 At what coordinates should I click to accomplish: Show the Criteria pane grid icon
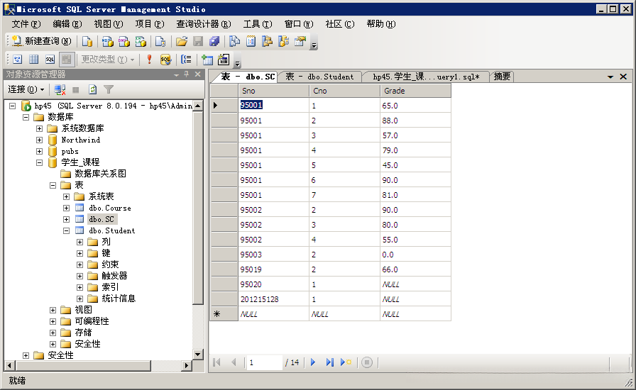pyautogui.click(x=33, y=60)
